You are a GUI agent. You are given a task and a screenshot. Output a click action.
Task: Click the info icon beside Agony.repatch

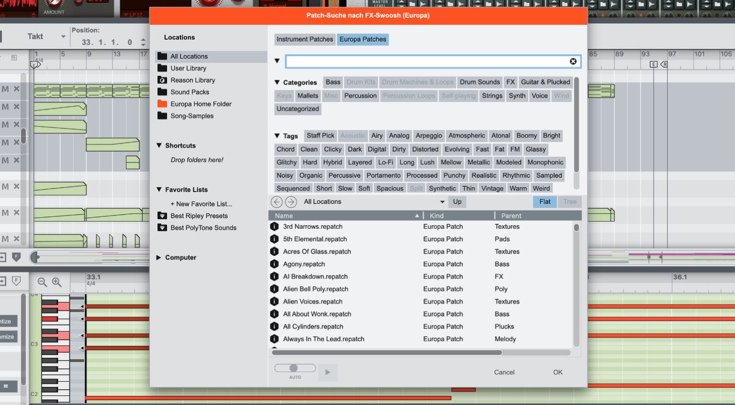tap(274, 264)
